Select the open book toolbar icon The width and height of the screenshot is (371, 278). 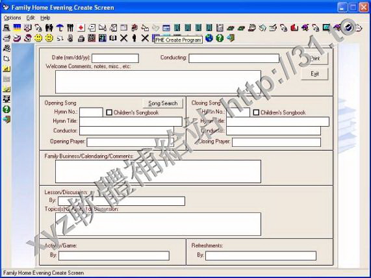point(113,38)
